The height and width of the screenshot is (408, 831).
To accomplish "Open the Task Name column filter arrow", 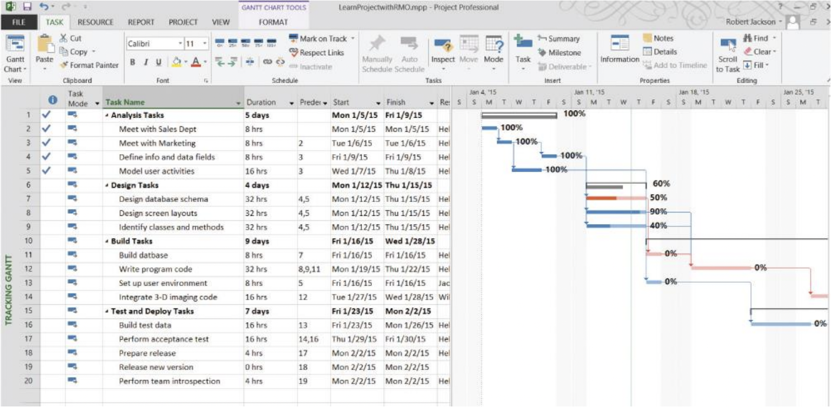I will (x=238, y=103).
